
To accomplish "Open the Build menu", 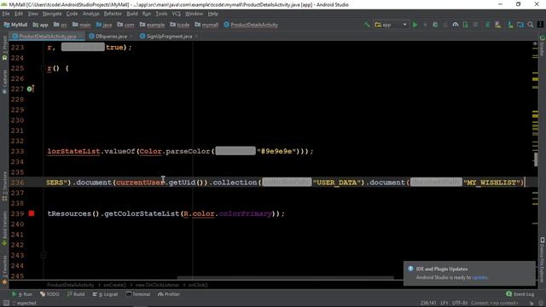I will [x=132, y=14].
